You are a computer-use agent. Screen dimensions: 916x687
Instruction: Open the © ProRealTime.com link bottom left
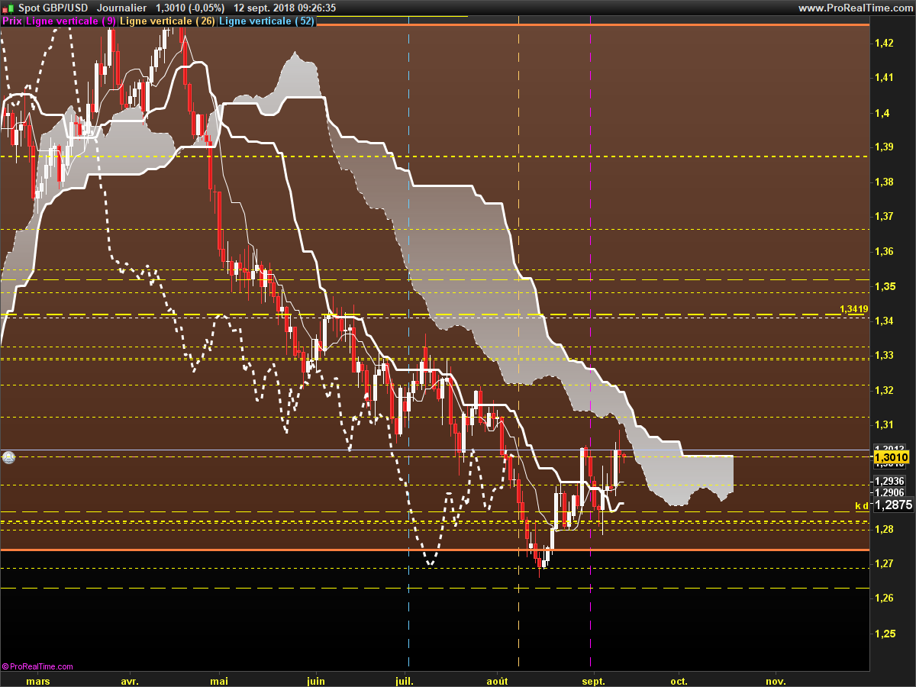pyautogui.click(x=38, y=666)
